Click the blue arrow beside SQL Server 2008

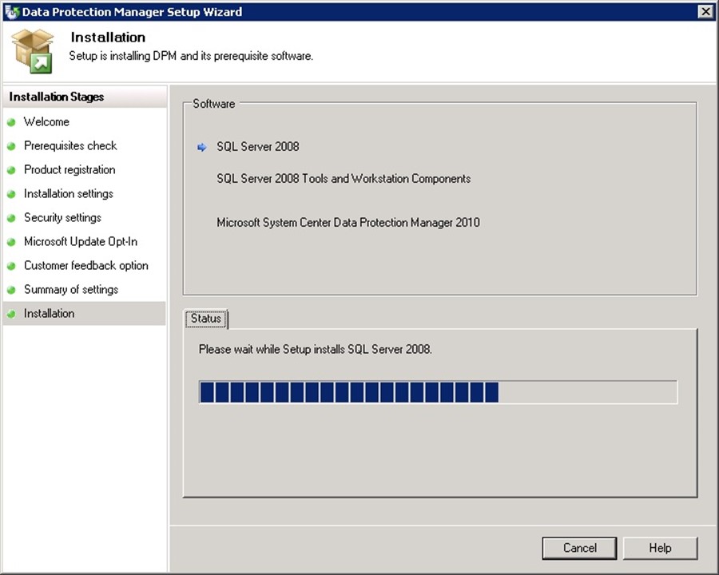click(202, 147)
